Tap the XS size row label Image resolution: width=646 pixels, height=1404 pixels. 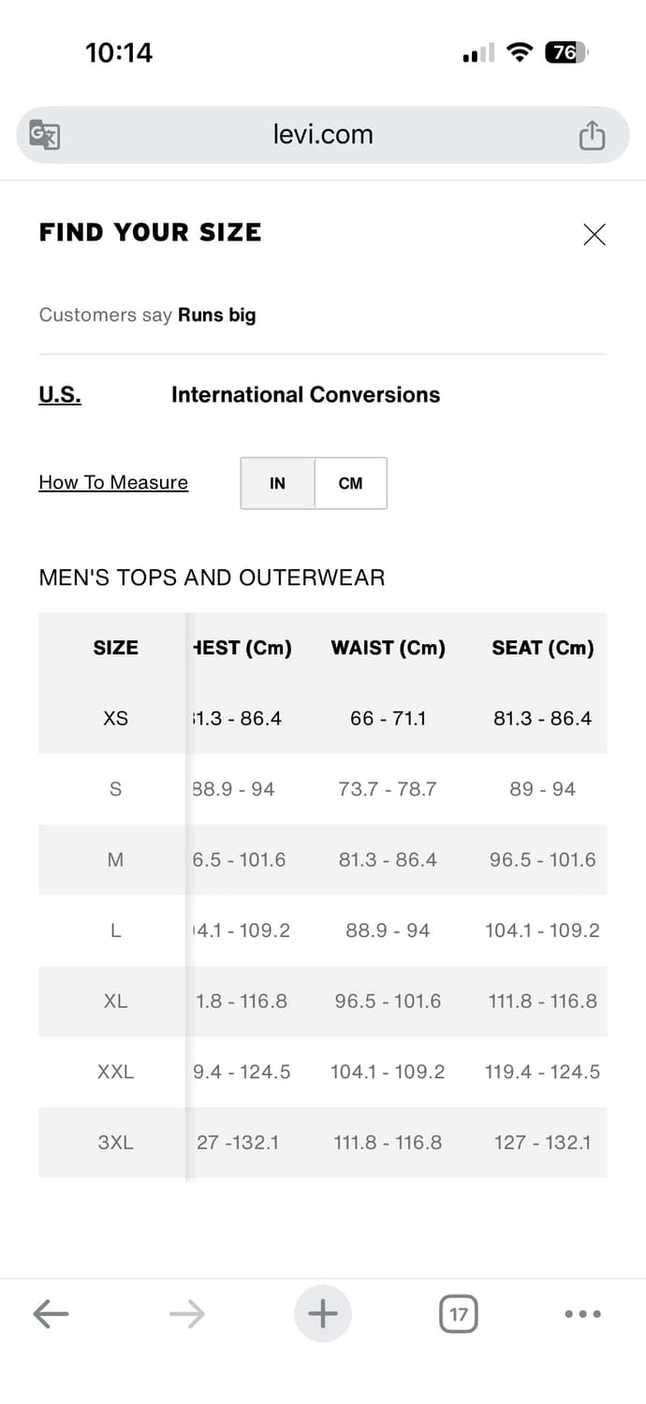click(115, 719)
